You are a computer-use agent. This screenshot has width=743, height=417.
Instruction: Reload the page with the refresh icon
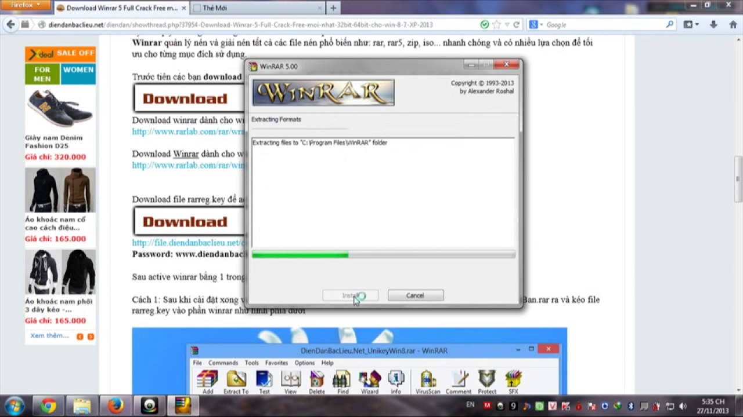(516, 25)
